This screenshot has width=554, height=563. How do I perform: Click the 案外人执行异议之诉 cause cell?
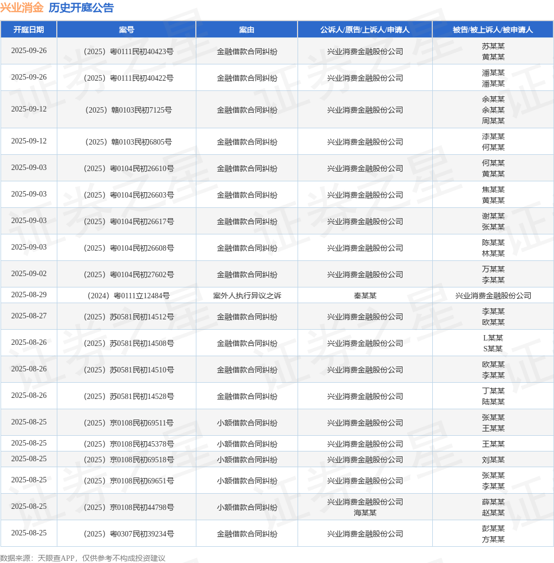pos(247,296)
